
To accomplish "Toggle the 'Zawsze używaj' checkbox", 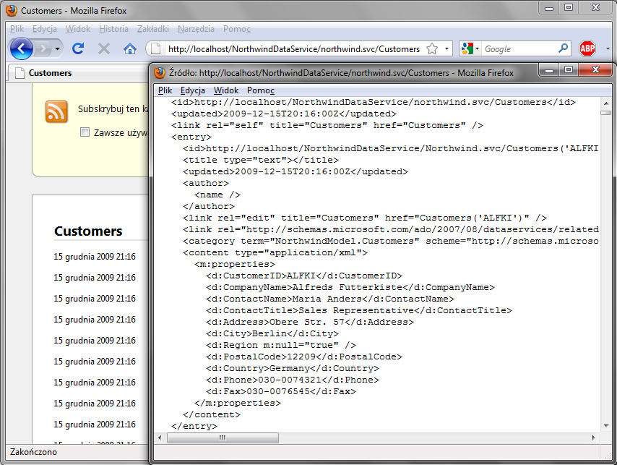I will (85, 132).
